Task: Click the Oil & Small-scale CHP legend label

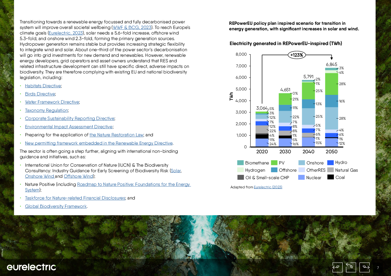Action: (x=267, y=178)
